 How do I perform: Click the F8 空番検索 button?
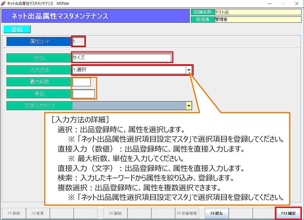[187, 213]
